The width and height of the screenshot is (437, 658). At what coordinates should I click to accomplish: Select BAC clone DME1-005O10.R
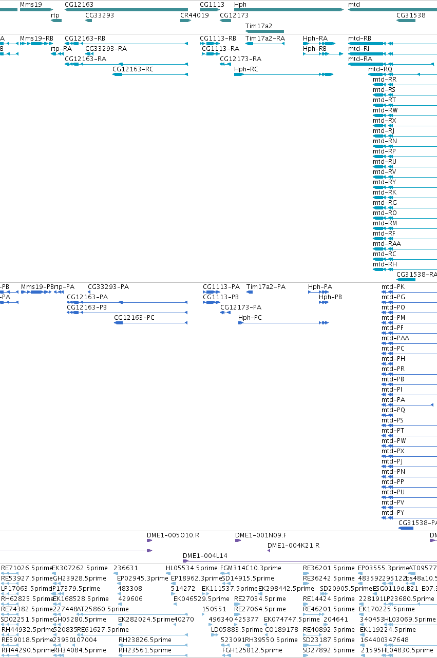tap(173, 535)
